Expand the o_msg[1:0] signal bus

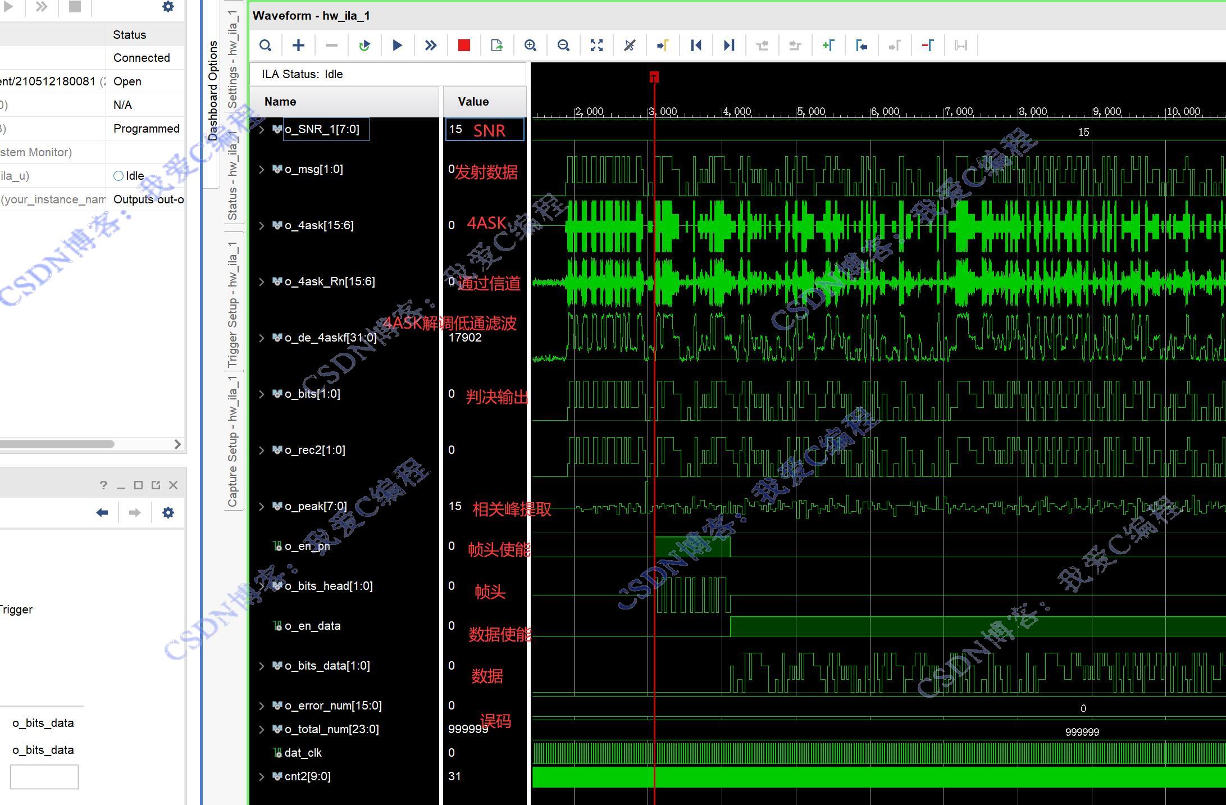click(262, 169)
